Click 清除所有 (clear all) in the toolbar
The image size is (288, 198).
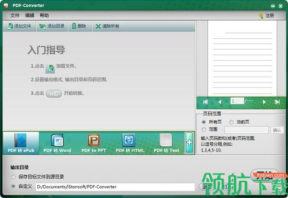108,26
